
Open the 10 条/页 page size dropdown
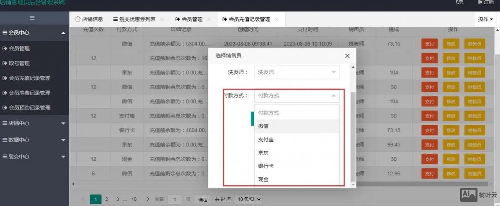point(248,199)
